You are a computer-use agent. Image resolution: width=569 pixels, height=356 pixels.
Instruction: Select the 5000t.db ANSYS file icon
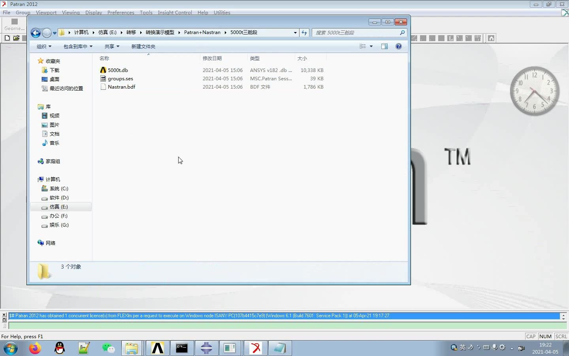[x=103, y=70]
